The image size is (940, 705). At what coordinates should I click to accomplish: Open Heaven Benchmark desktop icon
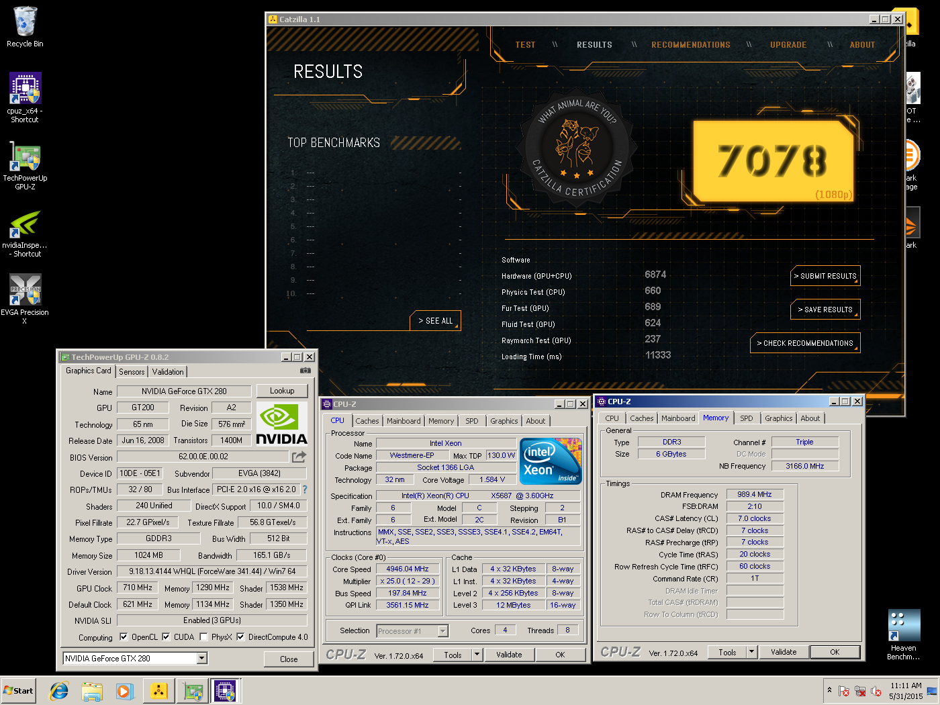click(x=904, y=635)
